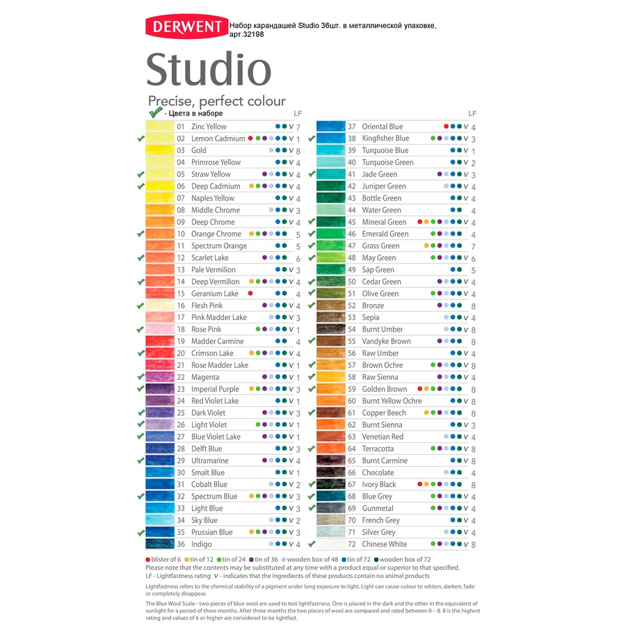
Task: Click the 'Naples Yellow' color name
Action: click(x=213, y=198)
